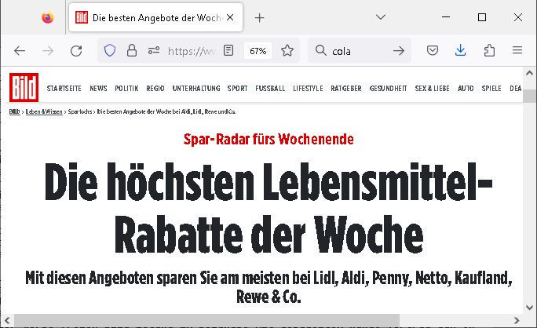
Task: Open the SPORT section
Action: [x=237, y=89]
